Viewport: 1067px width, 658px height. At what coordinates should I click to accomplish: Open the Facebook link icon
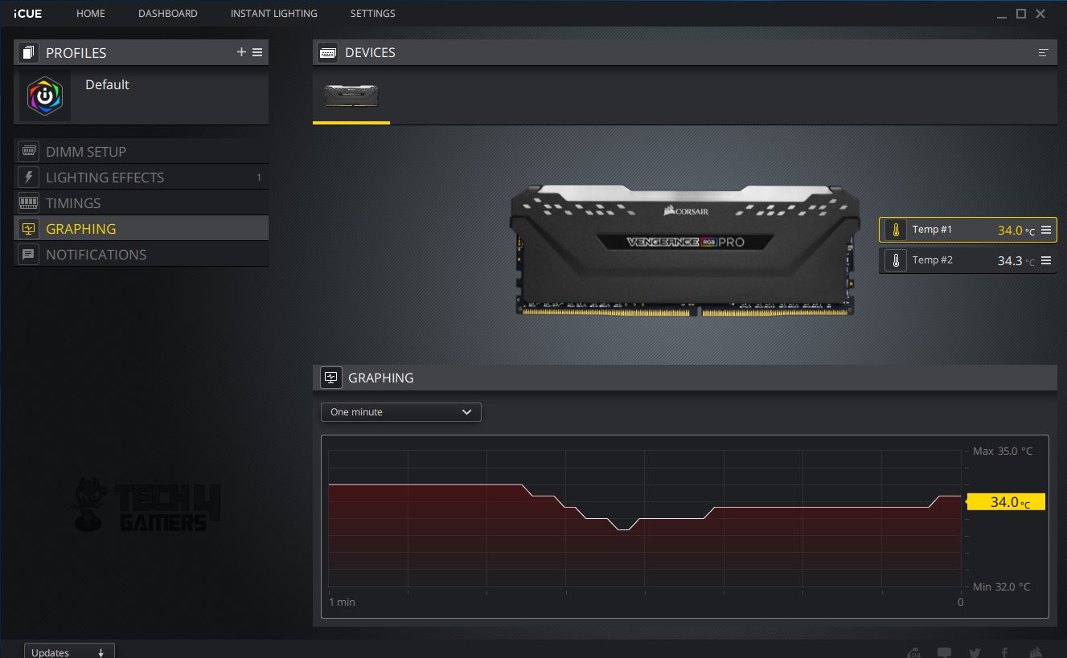coord(1005,652)
